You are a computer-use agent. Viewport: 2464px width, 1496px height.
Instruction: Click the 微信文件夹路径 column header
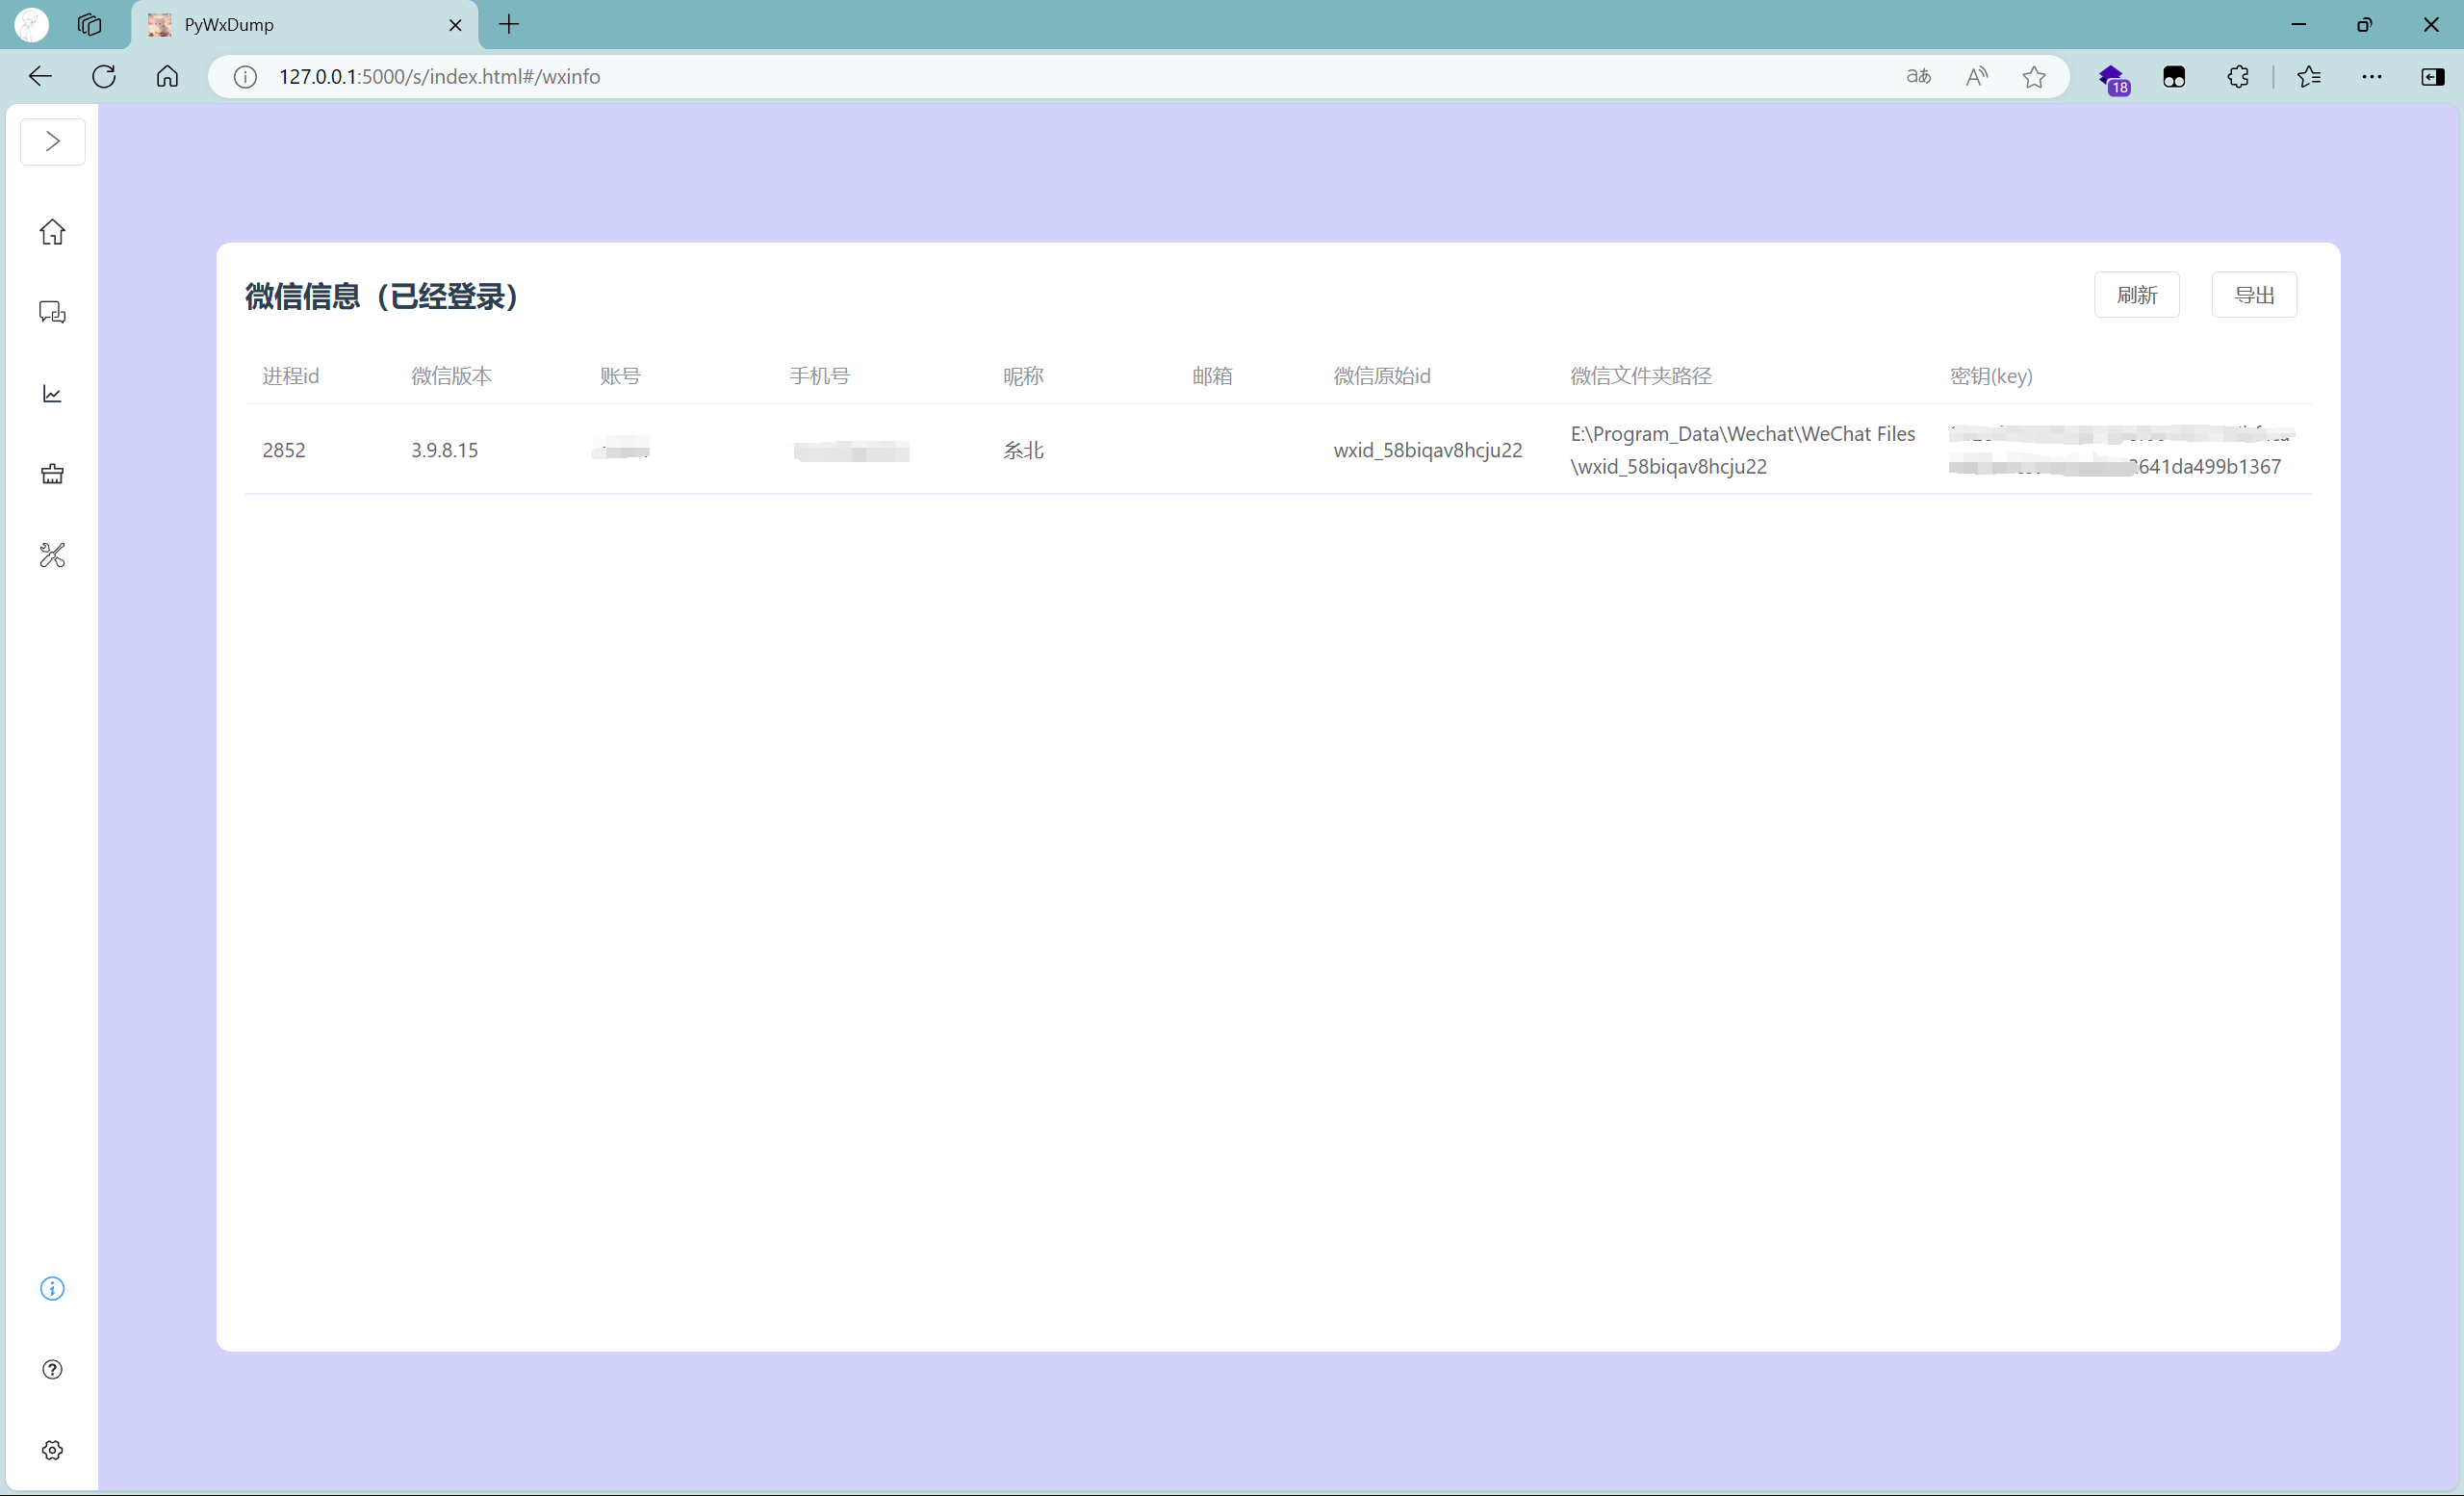[x=1641, y=376]
